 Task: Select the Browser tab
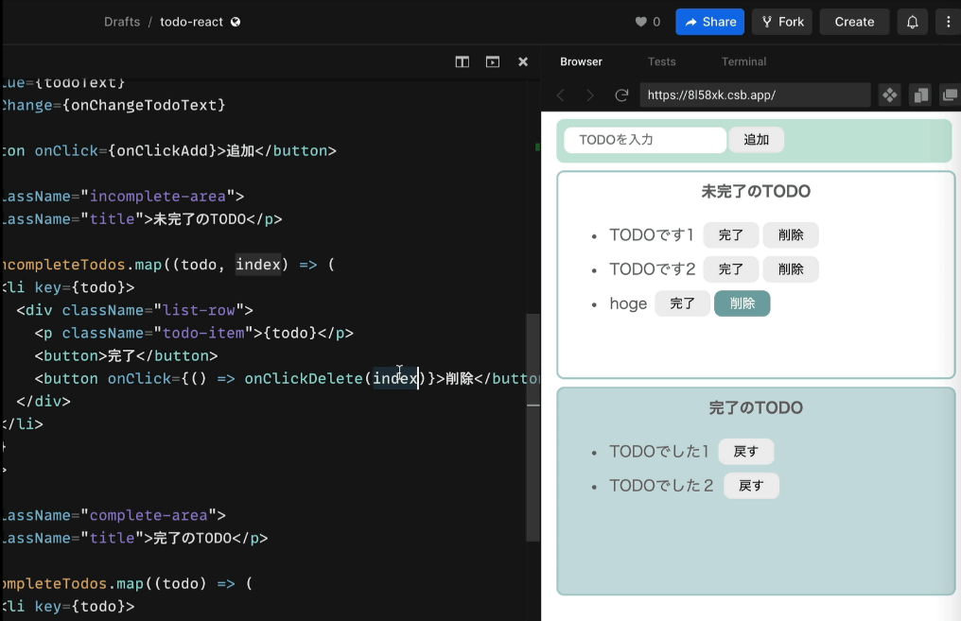581,61
